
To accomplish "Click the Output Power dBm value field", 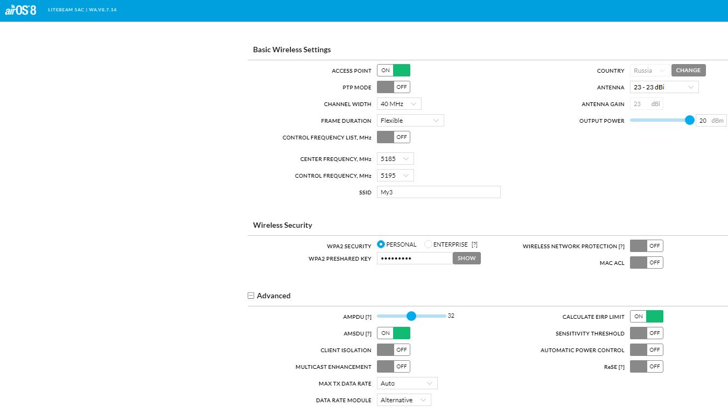I will click(711, 121).
